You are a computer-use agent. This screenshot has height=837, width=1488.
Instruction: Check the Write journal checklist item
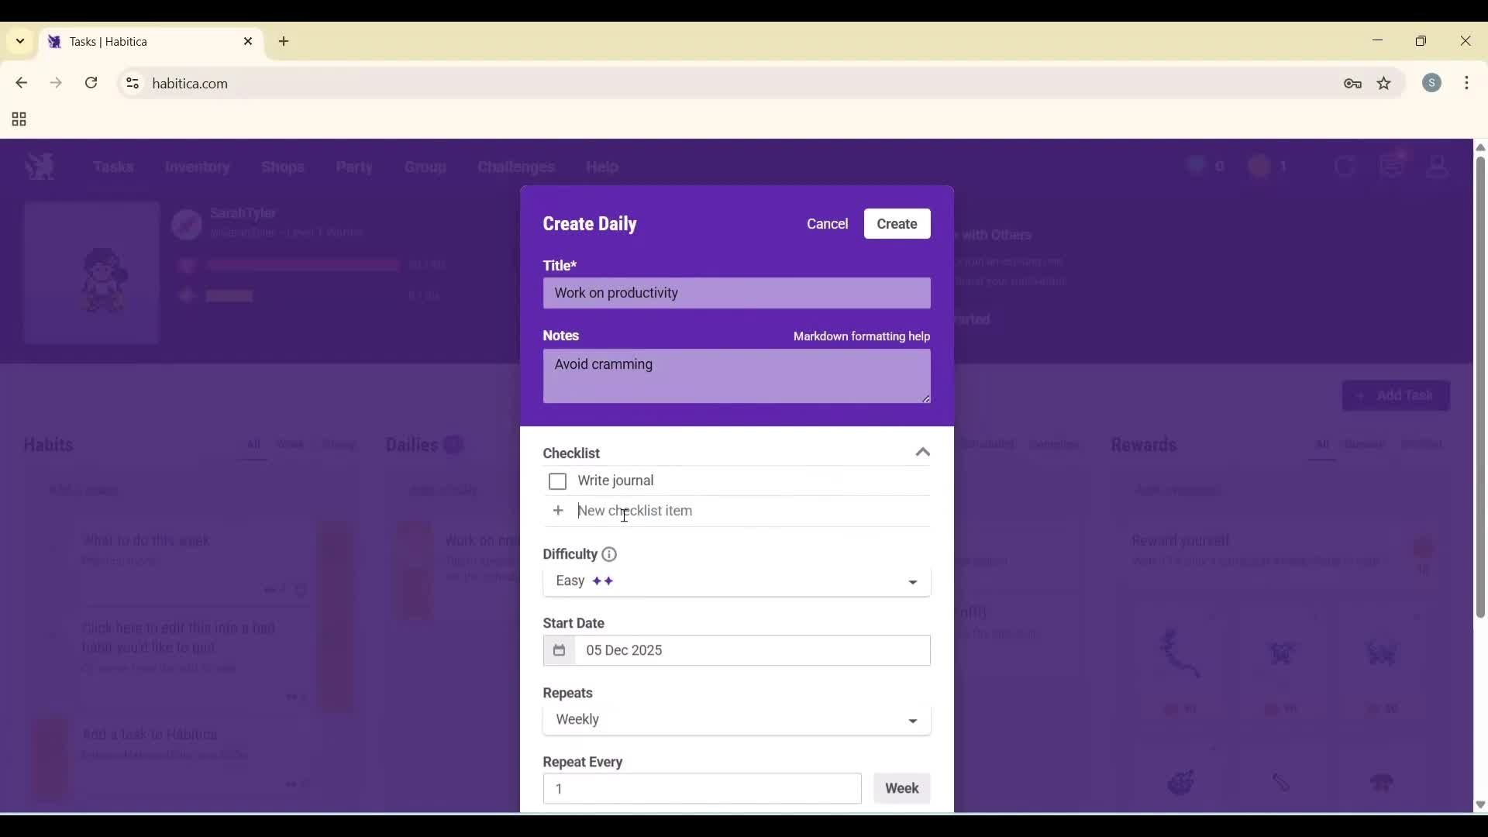pos(558,481)
